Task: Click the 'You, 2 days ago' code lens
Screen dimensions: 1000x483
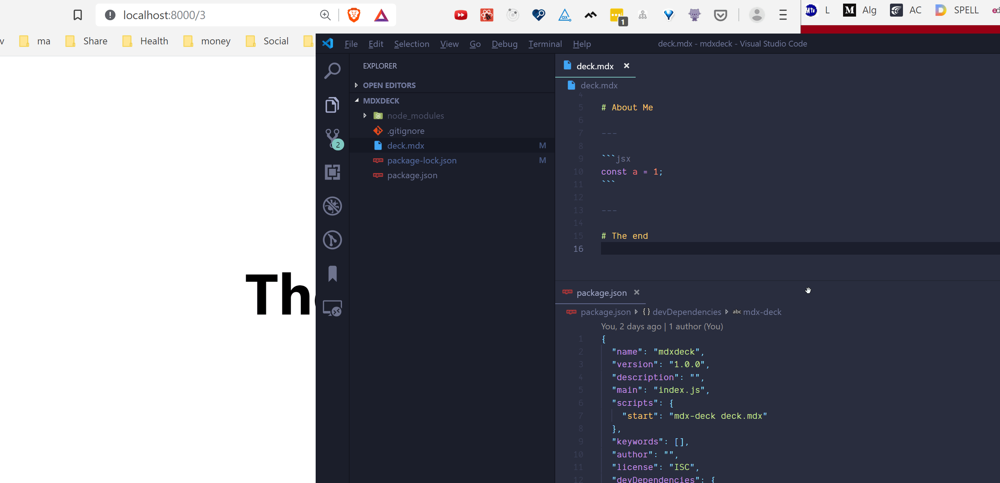Action: (662, 326)
